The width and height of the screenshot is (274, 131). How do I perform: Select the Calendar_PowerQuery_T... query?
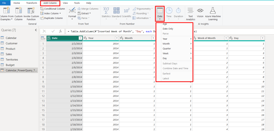click(19, 70)
